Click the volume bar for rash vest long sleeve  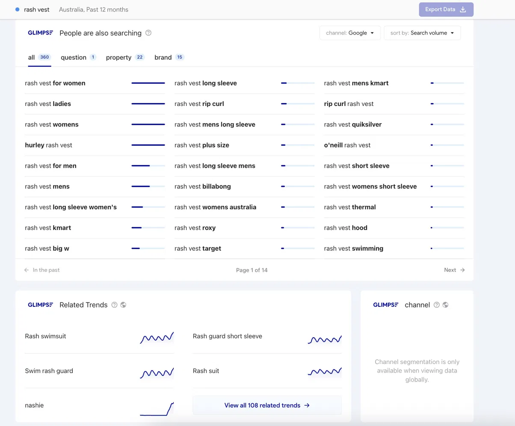coord(298,83)
